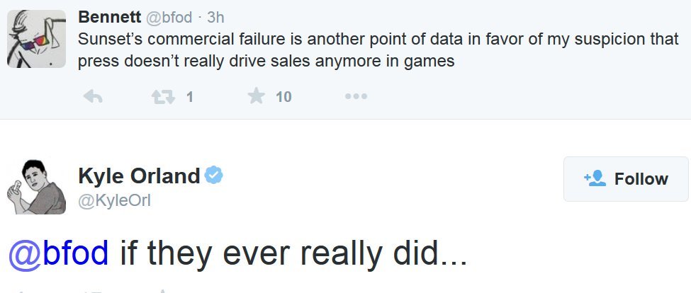The image size is (691, 293).
Task: Click the Bennett display name
Action: [109, 16]
